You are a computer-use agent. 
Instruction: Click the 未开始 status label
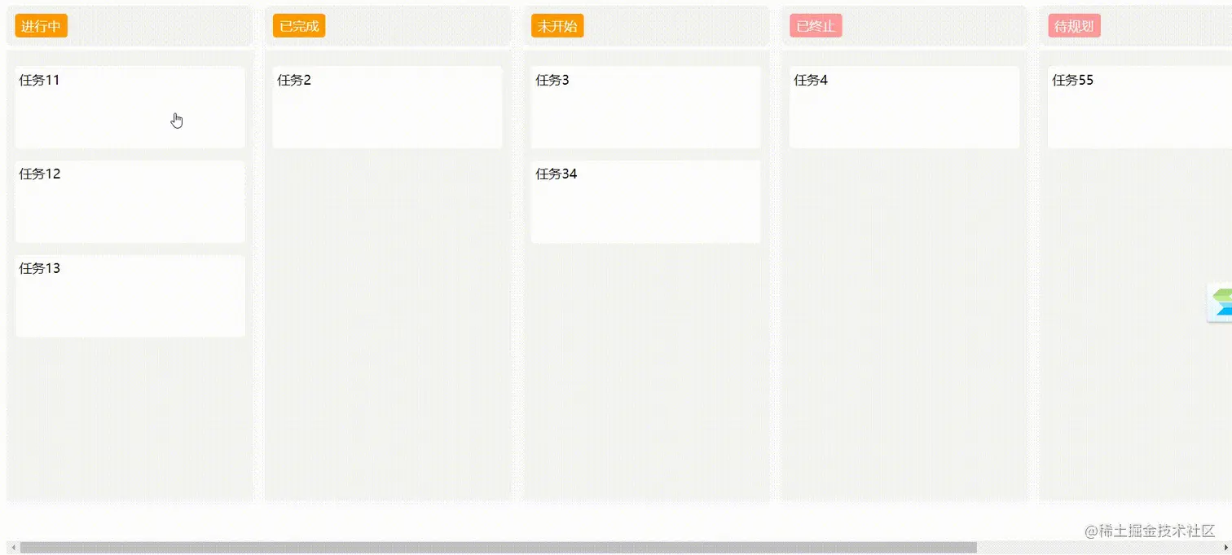(x=557, y=26)
